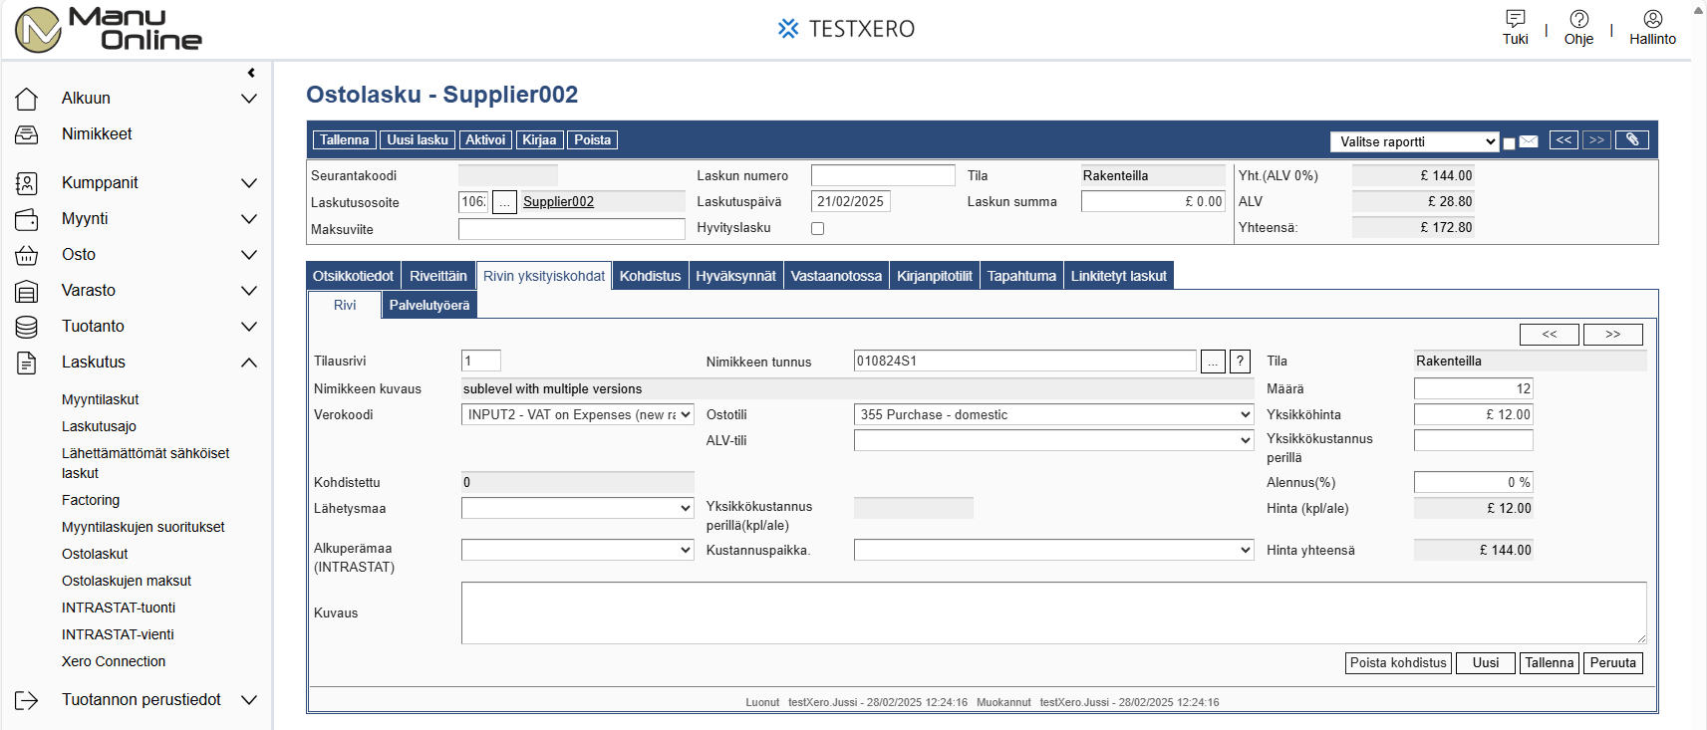Viewport: 1707px width, 730px height.
Task: Open the Ohje help icon
Action: tap(1578, 19)
